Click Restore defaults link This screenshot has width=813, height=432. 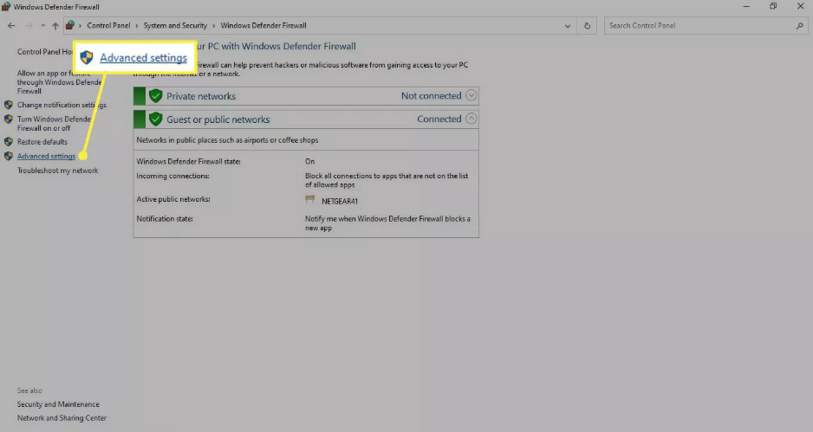(x=42, y=141)
